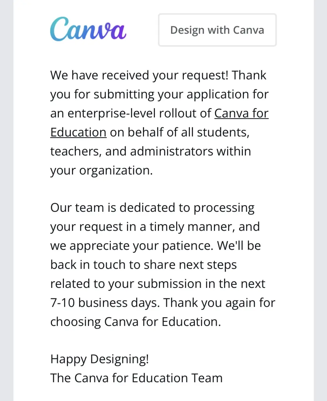Click "an enterprise-level rollout of" text
This screenshot has width=327, height=401.
[x=130, y=113]
